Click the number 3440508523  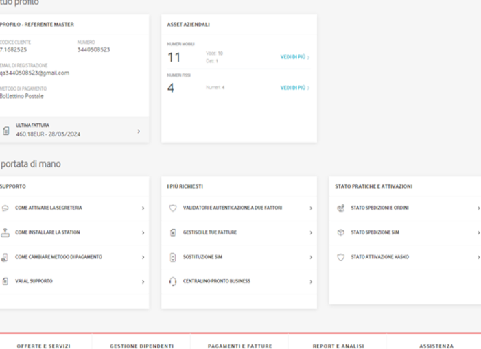(x=93, y=49)
